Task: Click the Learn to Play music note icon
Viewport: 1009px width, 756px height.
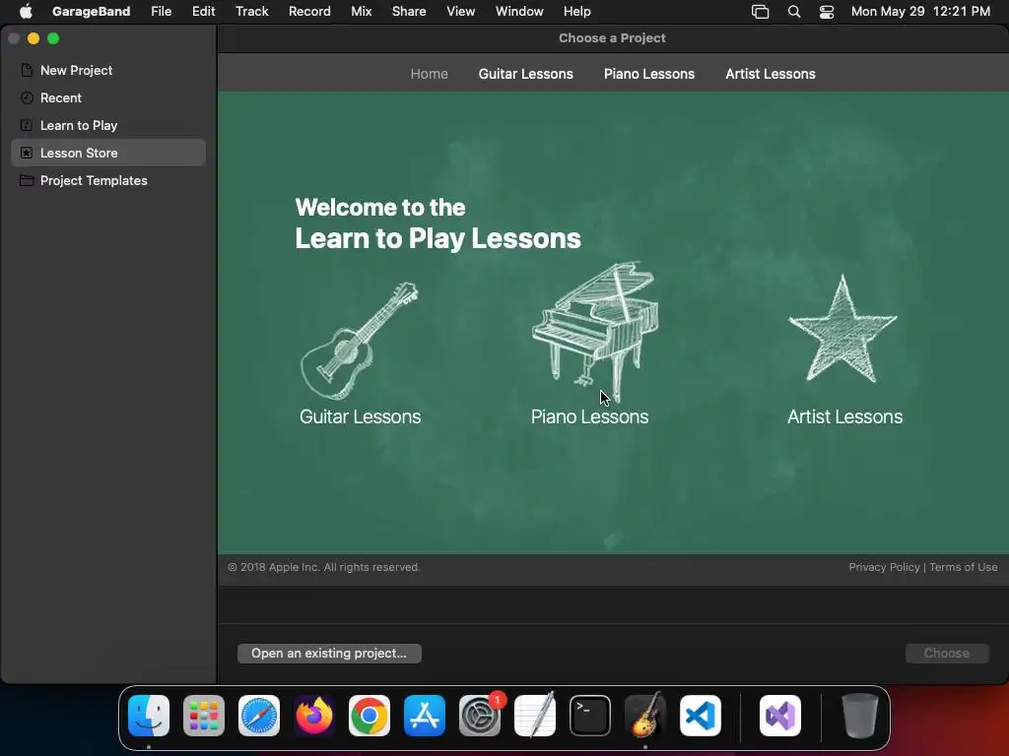Action: tap(27, 125)
